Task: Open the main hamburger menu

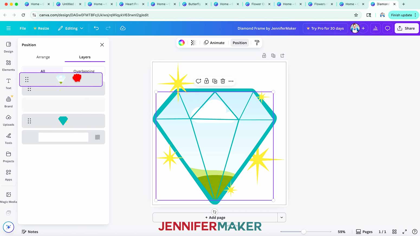Action: click(8, 28)
